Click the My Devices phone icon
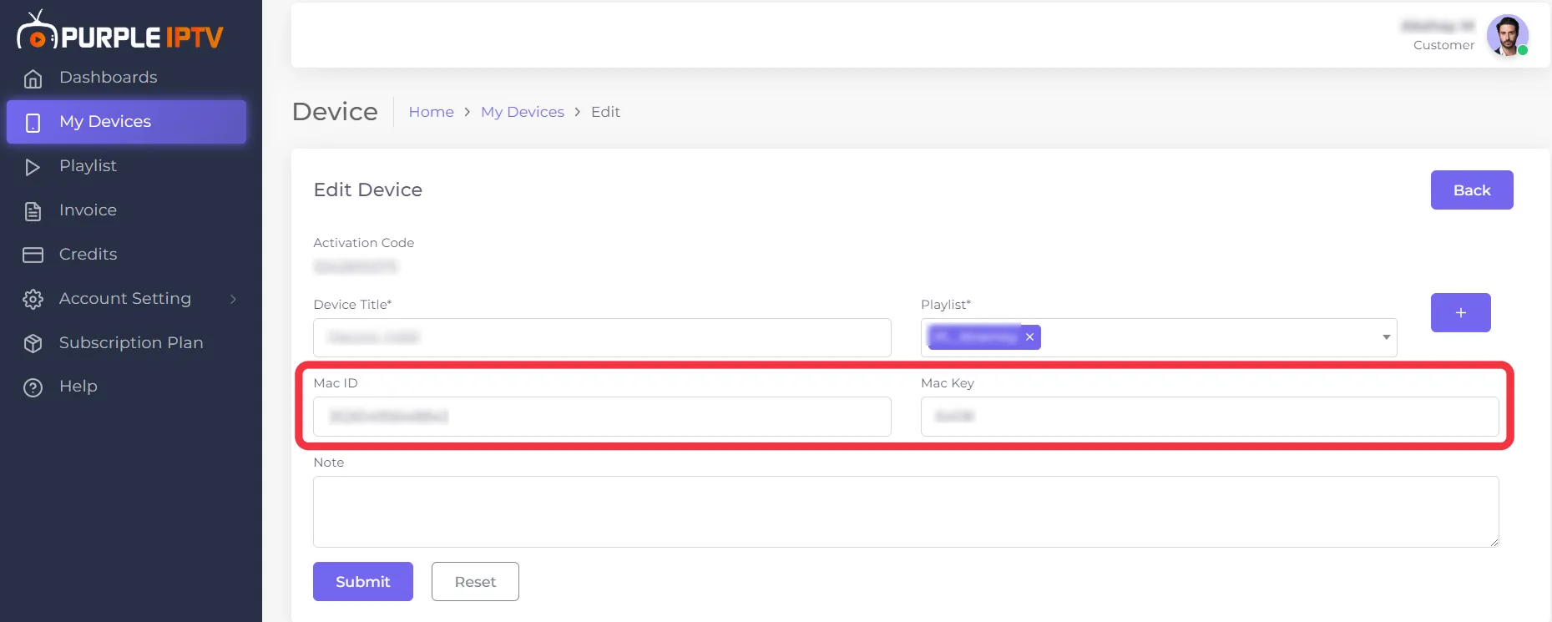 (x=33, y=123)
